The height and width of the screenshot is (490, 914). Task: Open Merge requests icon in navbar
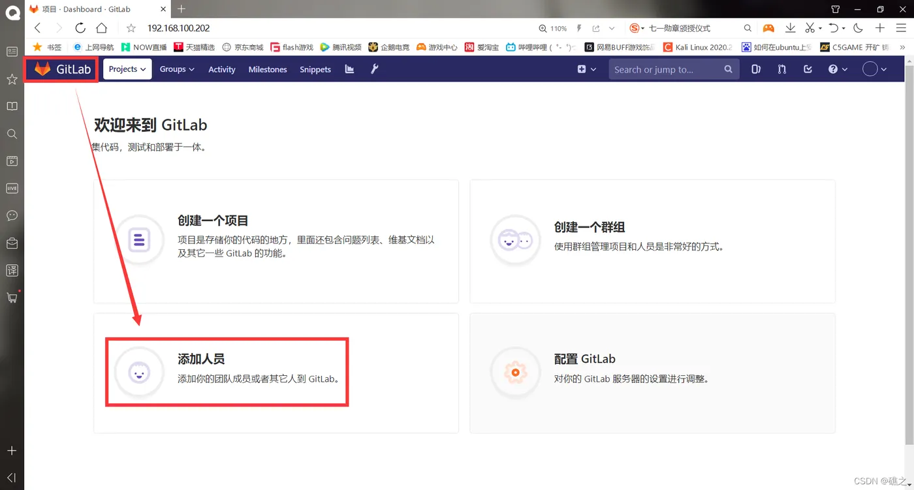(x=781, y=69)
